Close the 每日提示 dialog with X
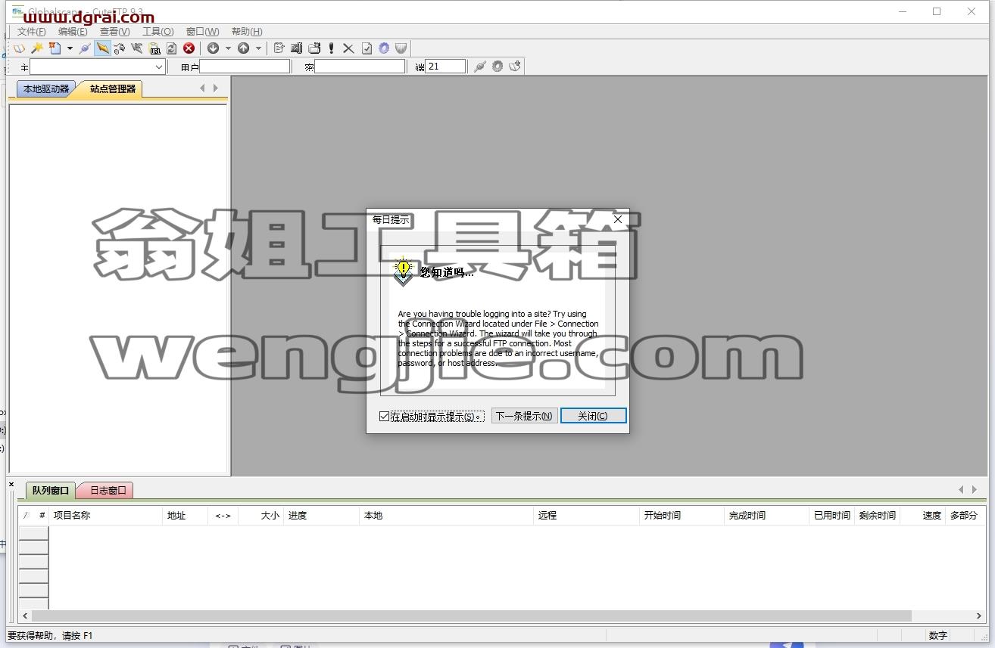The image size is (995, 648). pos(618,219)
